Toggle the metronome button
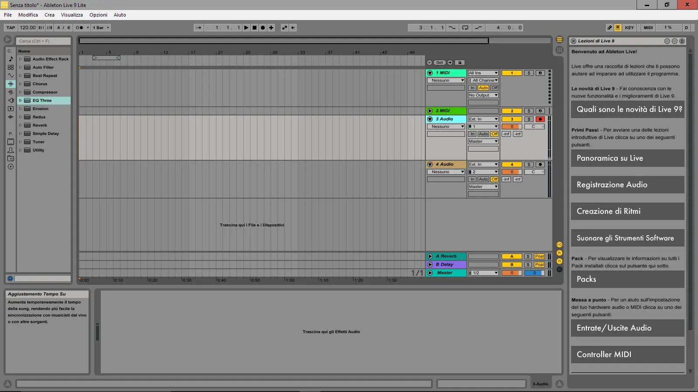 pos(79,27)
